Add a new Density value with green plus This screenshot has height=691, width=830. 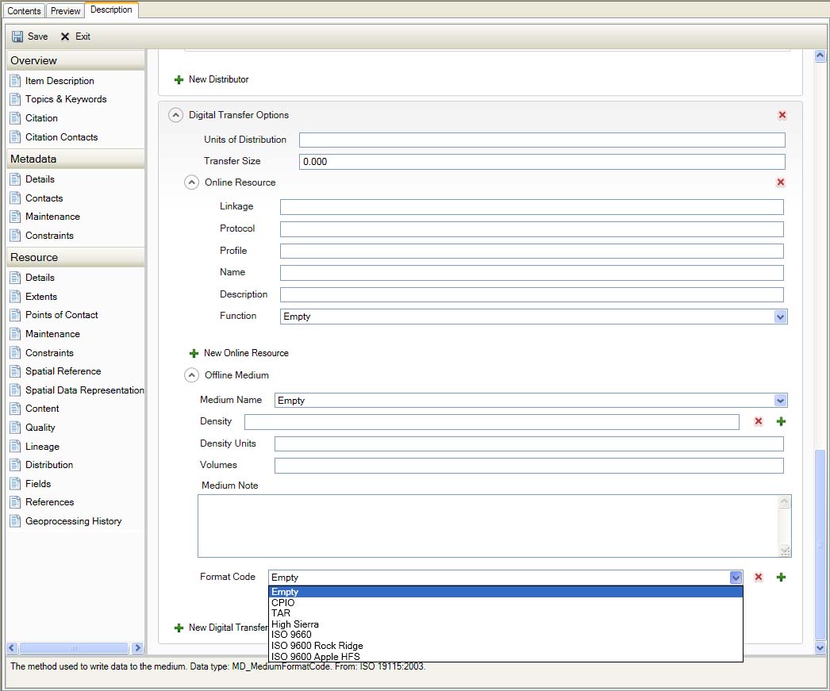(x=781, y=421)
